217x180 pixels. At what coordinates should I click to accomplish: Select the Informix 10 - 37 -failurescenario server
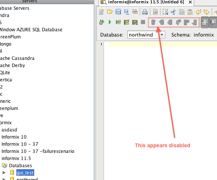pos(38,151)
